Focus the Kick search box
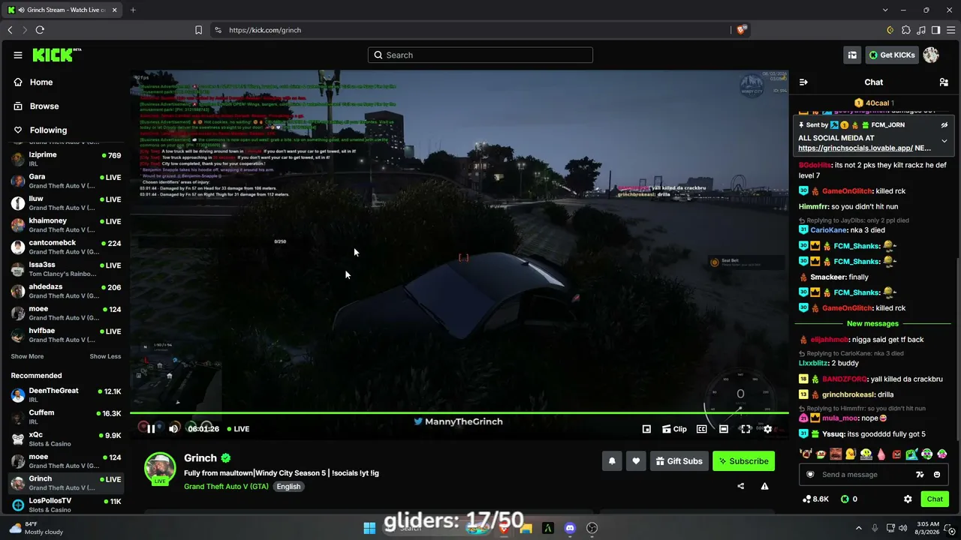The height and width of the screenshot is (540, 961). 480,55
